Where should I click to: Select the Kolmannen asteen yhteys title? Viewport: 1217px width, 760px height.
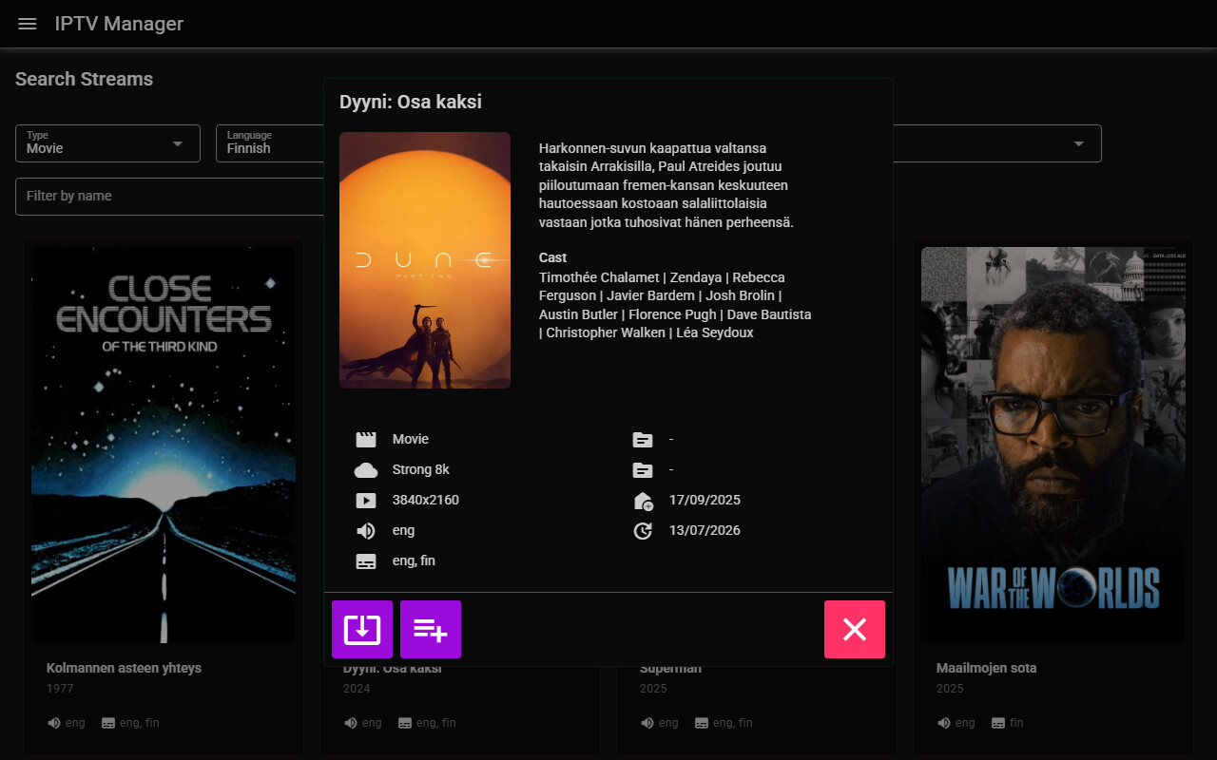click(124, 668)
